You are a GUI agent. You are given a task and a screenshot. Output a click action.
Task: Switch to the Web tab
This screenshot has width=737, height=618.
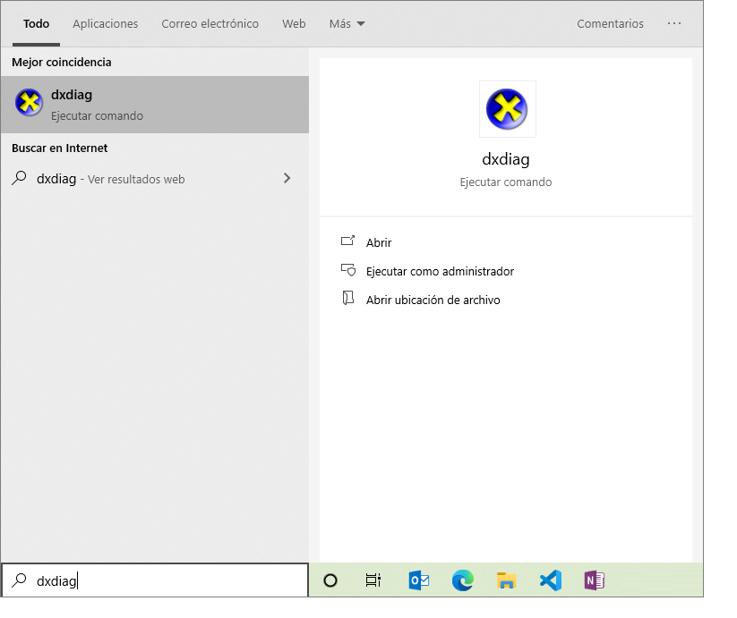pos(294,23)
